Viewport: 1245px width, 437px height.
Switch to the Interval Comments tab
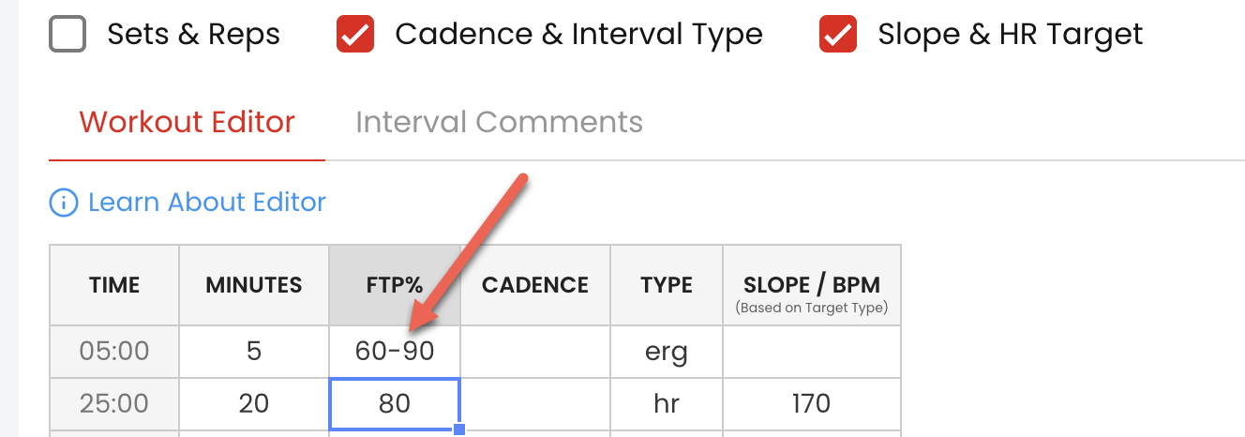(x=499, y=122)
